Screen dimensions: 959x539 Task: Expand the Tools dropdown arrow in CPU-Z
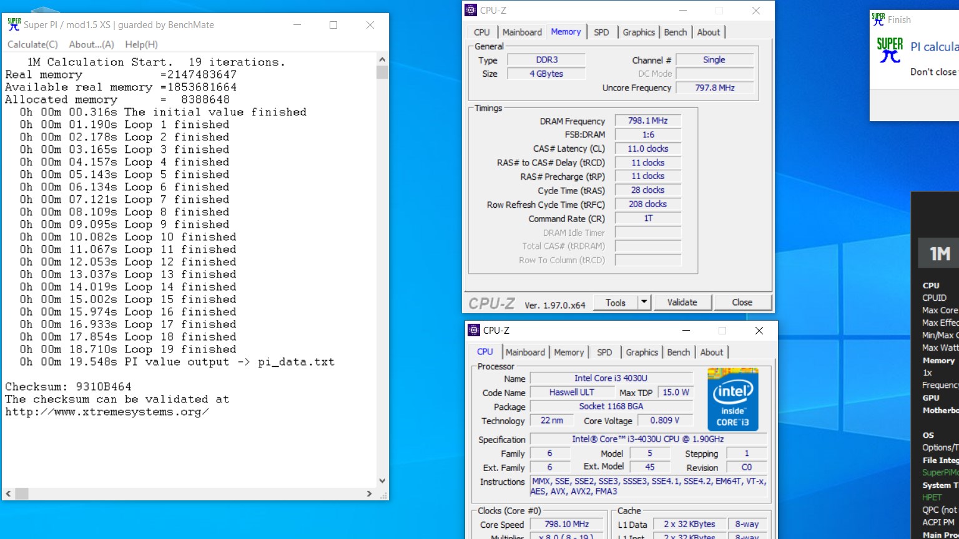point(644,303)
